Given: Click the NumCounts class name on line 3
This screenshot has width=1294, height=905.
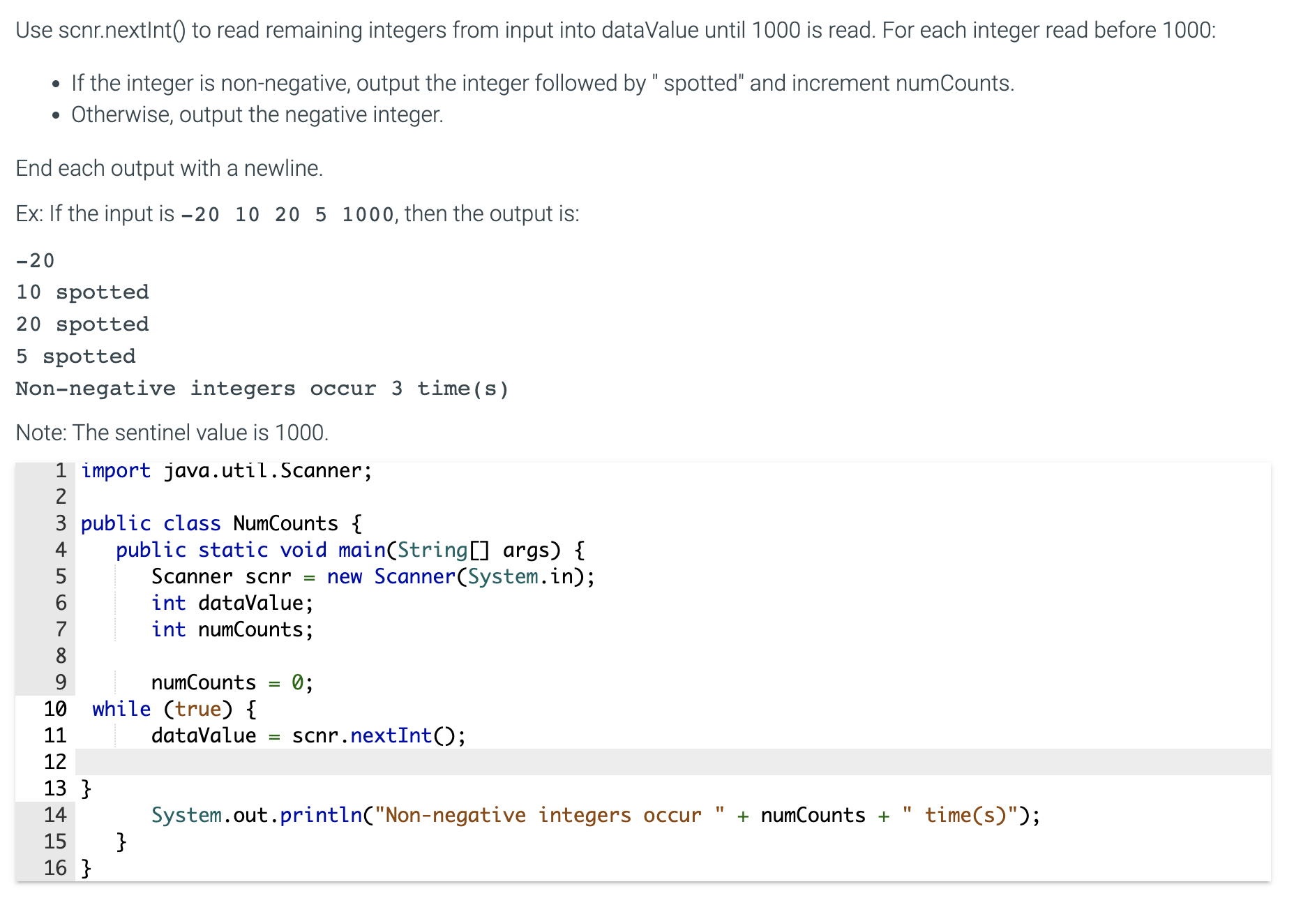Looking at the screenshot, I should click(285, 523).
